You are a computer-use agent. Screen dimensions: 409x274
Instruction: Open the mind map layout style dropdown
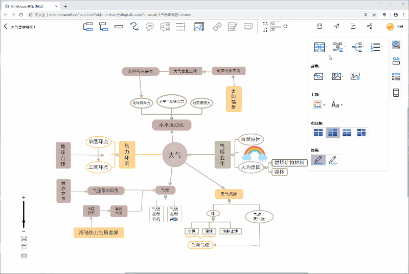tap(320, 48)
